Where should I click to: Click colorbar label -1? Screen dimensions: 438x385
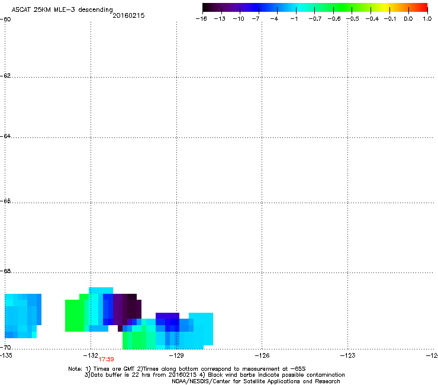(x=294, y=19)
